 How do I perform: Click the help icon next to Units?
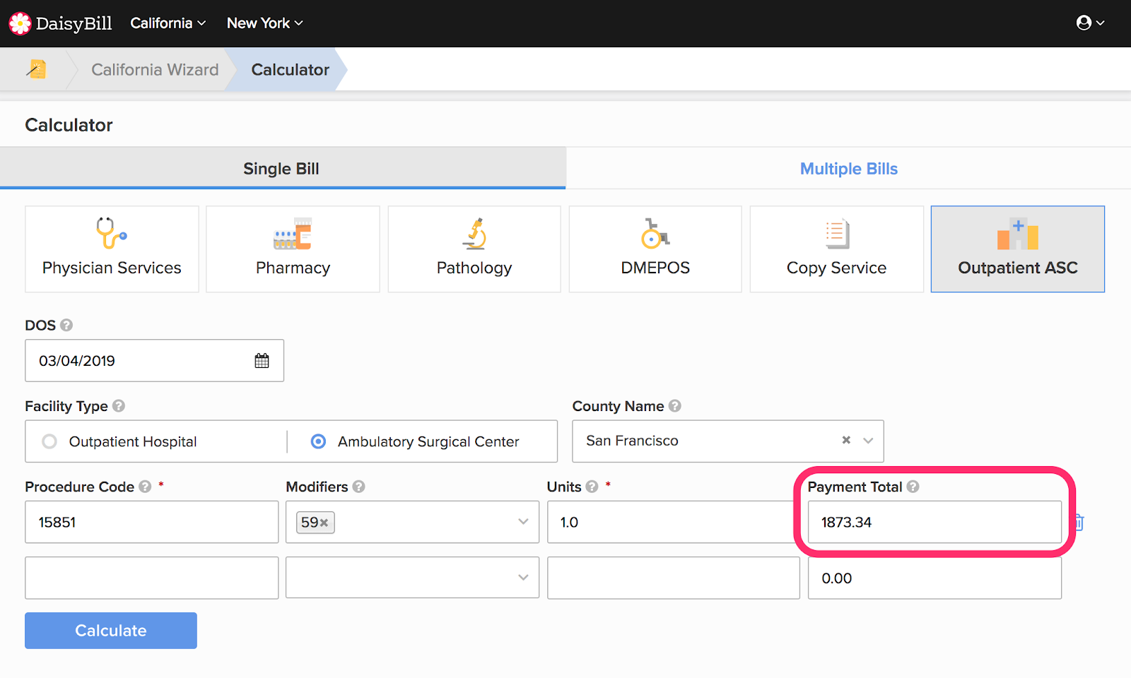pos(592,487)
